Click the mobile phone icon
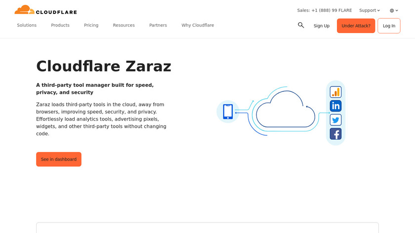415x233 pixels. (x=228, y=112)
